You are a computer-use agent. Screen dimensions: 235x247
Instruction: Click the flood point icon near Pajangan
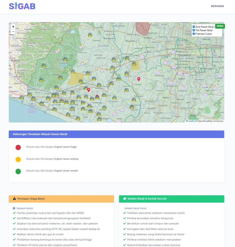134,99
